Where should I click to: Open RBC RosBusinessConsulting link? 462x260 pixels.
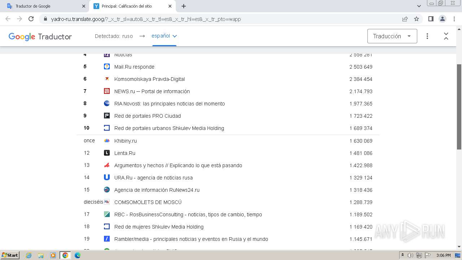188,214
